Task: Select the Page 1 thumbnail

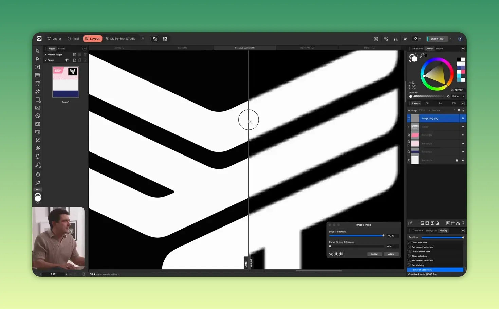Action: tap(66, 82)
